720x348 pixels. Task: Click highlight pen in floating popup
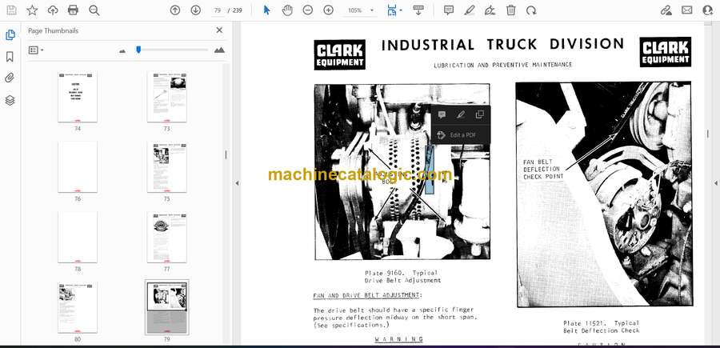point(461,114)
